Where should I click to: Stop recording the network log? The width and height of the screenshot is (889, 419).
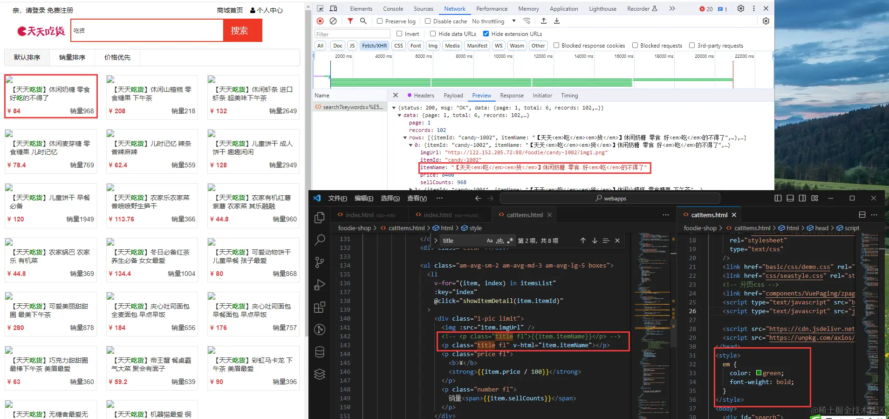[320, 21]
